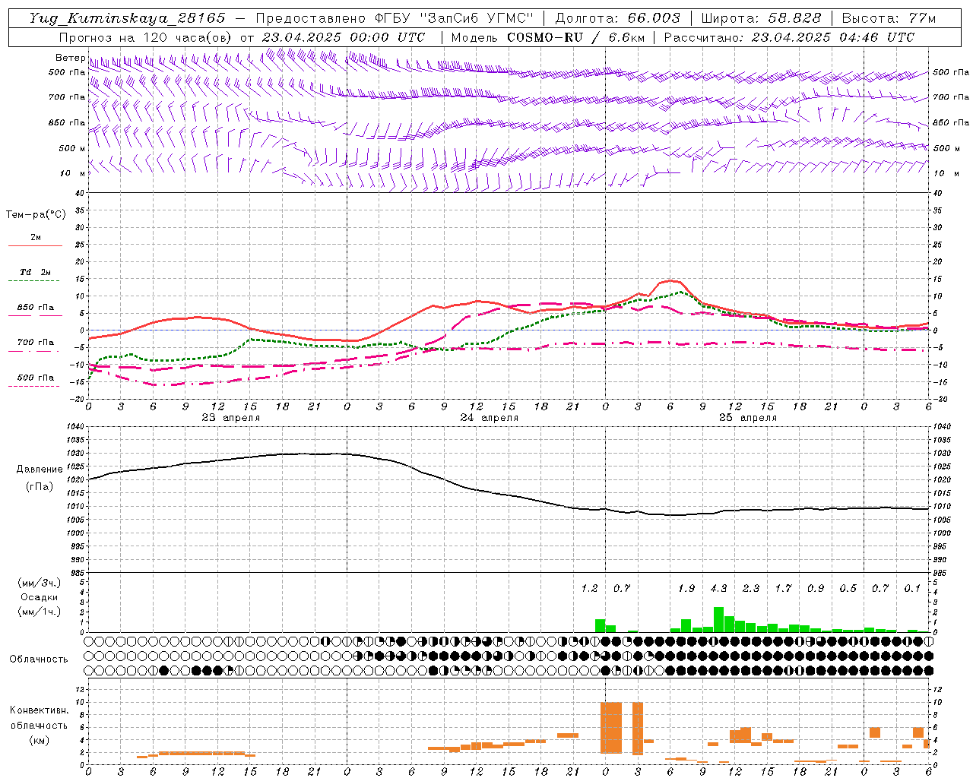Click the 3-hour precipitation value 1.2
The height and width of the screenshot is (778, 973).
click(x=589, y=589)
